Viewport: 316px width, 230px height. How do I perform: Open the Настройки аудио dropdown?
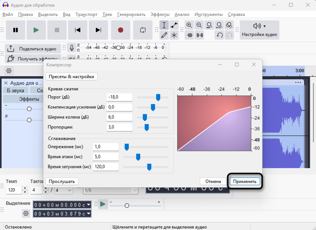pyautogui.click(x=259, y=30)
